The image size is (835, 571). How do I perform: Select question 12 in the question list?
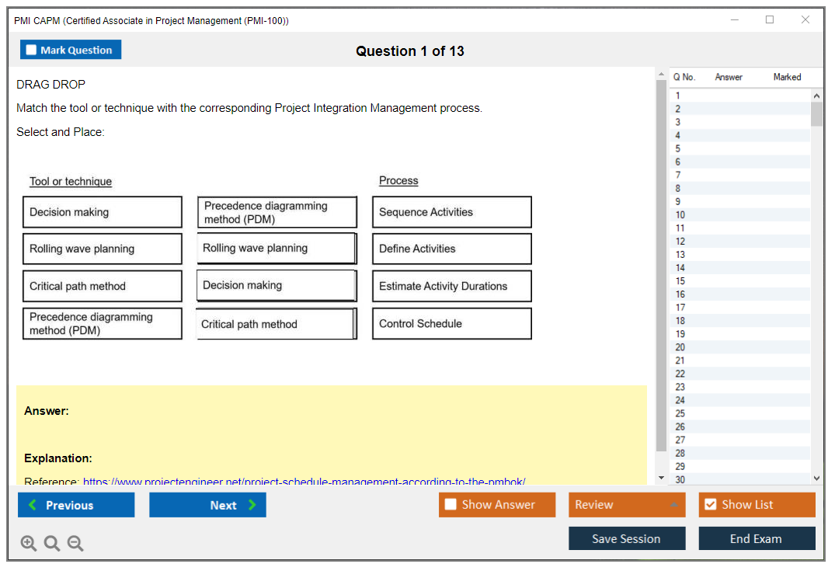pyautogui.click(x=680, y=242)
